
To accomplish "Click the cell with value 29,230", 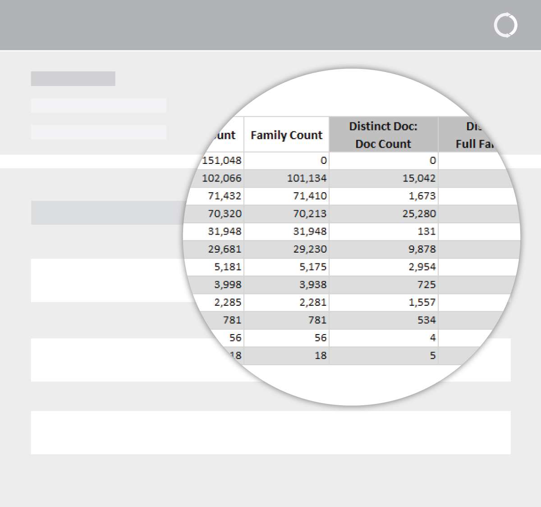I will [x=310, y=249].
